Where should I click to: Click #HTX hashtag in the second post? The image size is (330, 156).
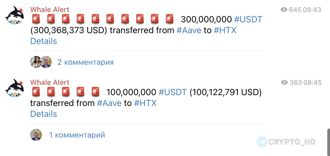pos(145,103)
